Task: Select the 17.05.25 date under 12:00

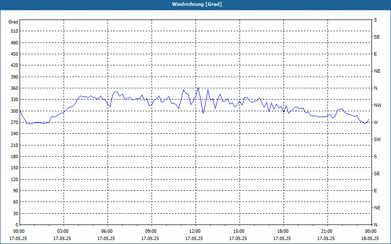Action: pyautogui.click(x=194, y=238)
